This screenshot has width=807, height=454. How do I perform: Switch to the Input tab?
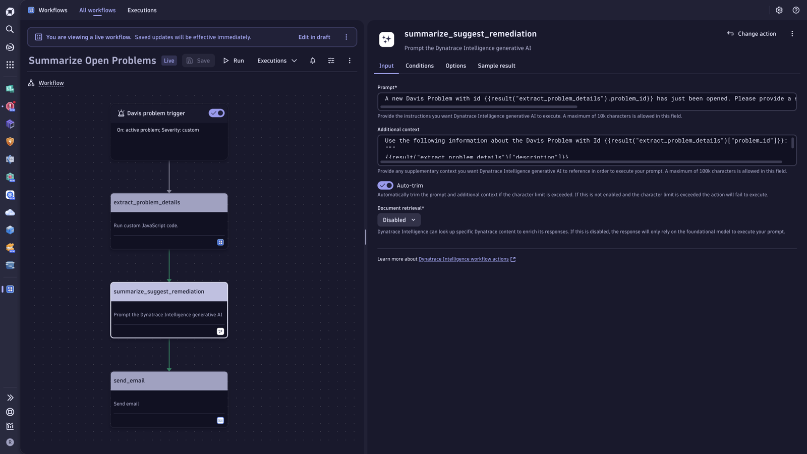click(x=386, y=66)
